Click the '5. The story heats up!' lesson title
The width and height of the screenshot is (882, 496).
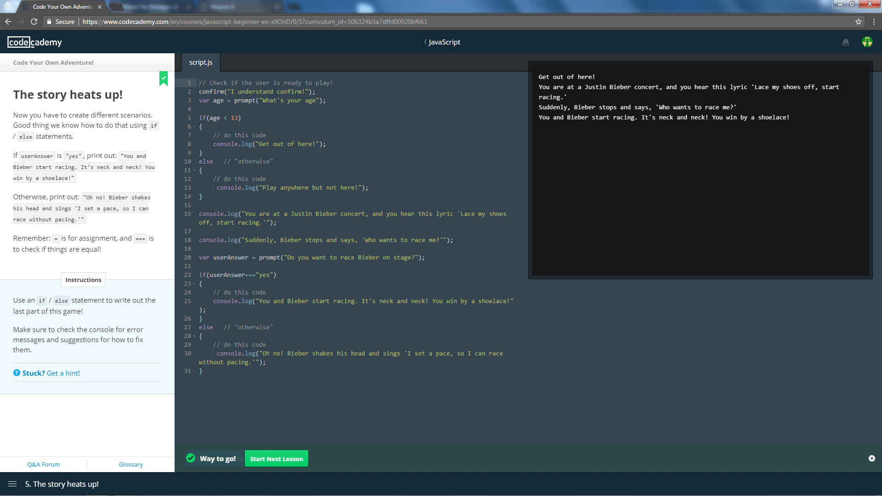click(x=62, y=484)
